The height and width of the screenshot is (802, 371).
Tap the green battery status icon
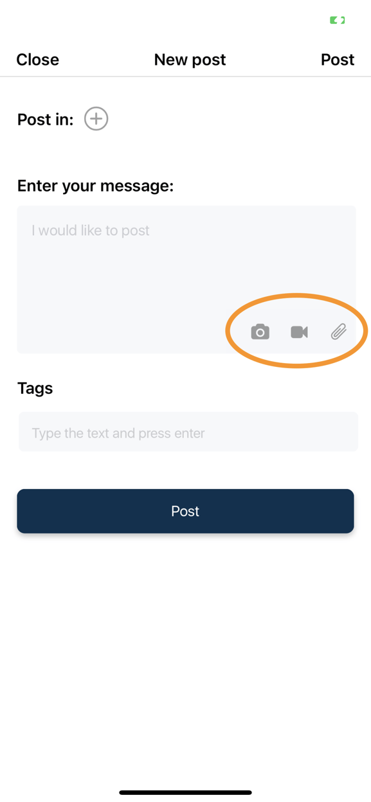click(x=338, y=20)
